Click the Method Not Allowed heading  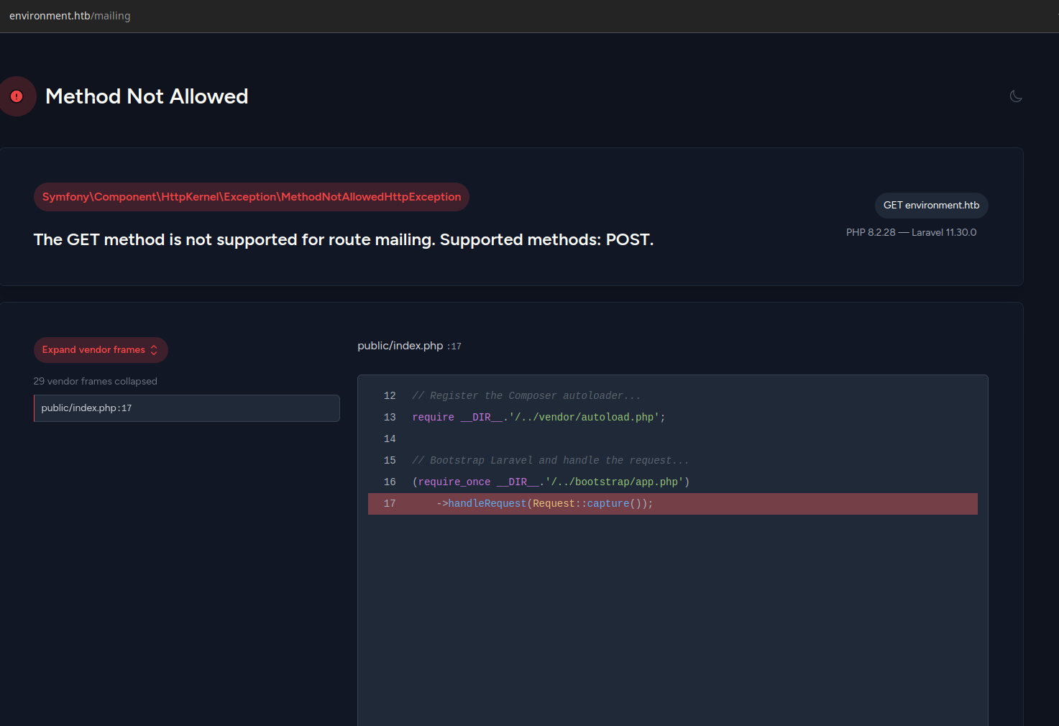tap(147, 96)
